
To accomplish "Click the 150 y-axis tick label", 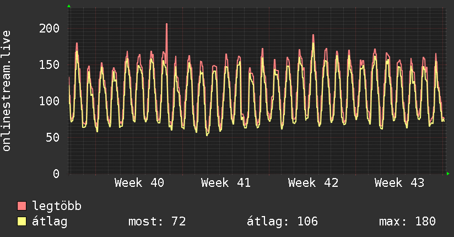I will coord(49,64).
